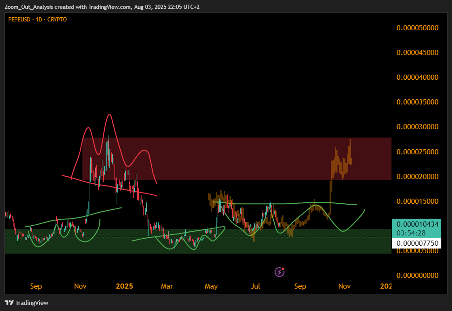The width and height of the screenshot is (452, 311).
Task: Click the Nov label next to 2025
Action: coord(80,286)
